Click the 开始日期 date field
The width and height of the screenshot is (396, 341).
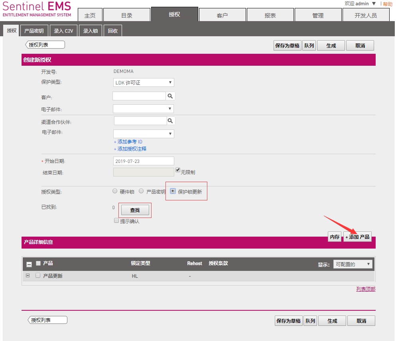[144, 161]
